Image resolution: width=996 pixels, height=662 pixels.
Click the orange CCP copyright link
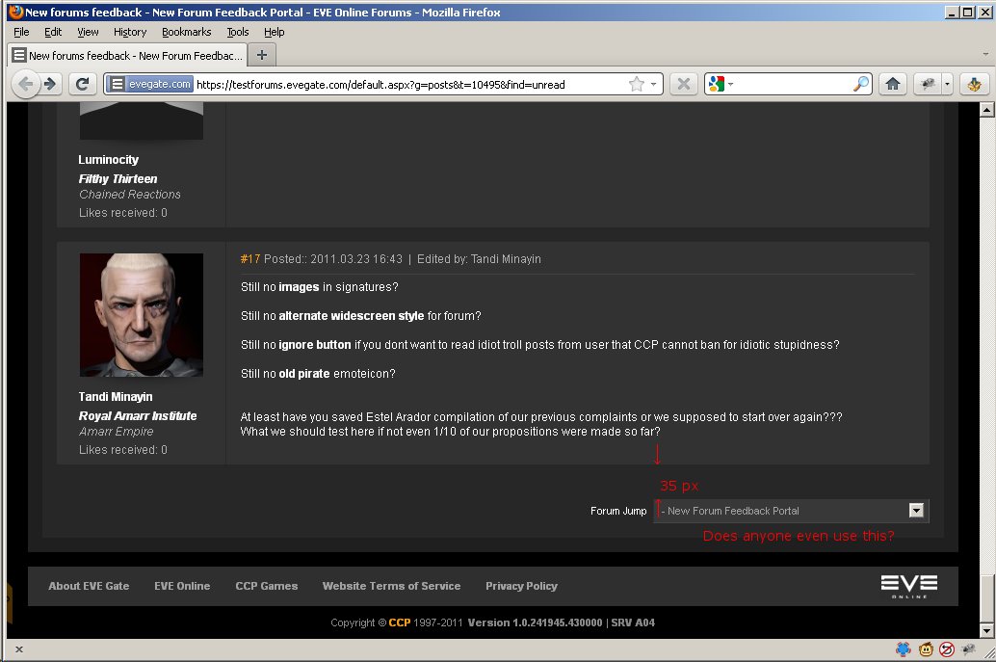400,622
